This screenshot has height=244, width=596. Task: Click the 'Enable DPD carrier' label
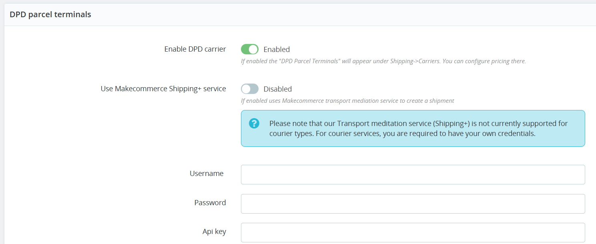pyautogui.click(x=195, y=49)
